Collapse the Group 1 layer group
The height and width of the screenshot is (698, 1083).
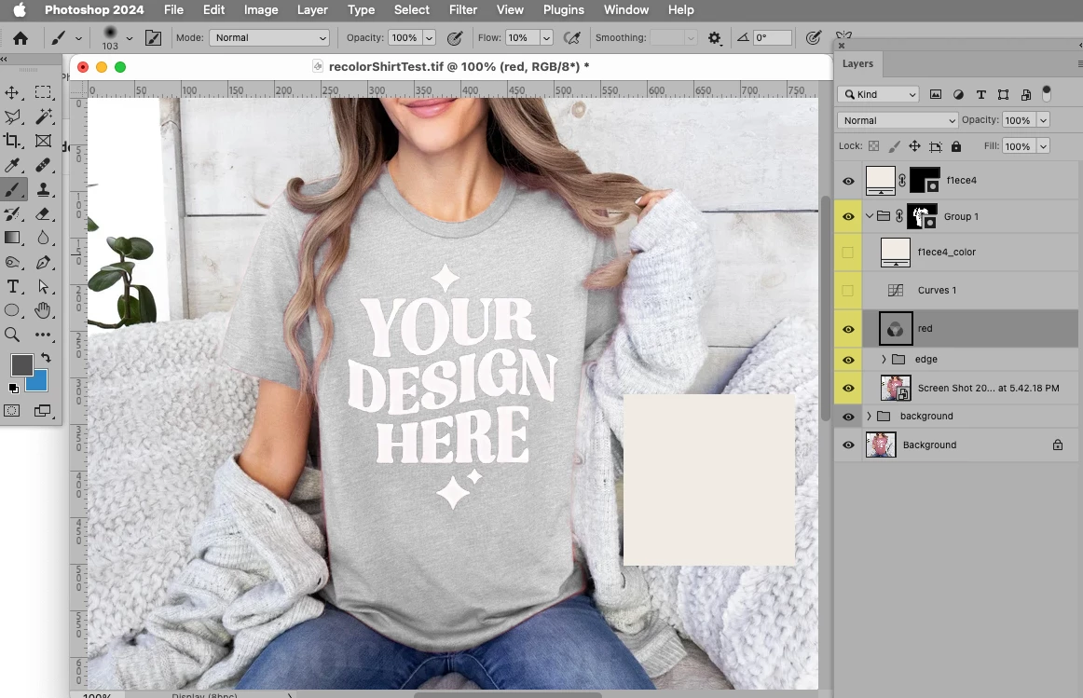click(870, 216)
